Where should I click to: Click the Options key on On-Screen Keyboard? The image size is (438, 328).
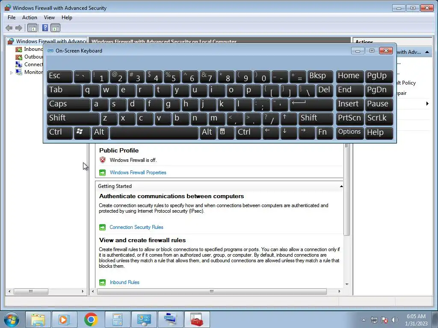coord(350,133)
